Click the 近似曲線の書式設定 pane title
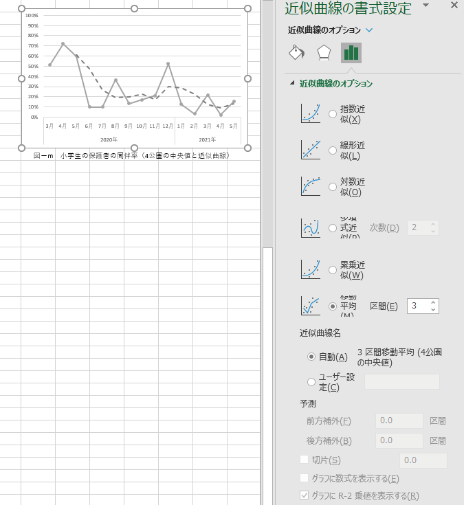The width and height of the screenshot is (464, 505). coord(348,8)
